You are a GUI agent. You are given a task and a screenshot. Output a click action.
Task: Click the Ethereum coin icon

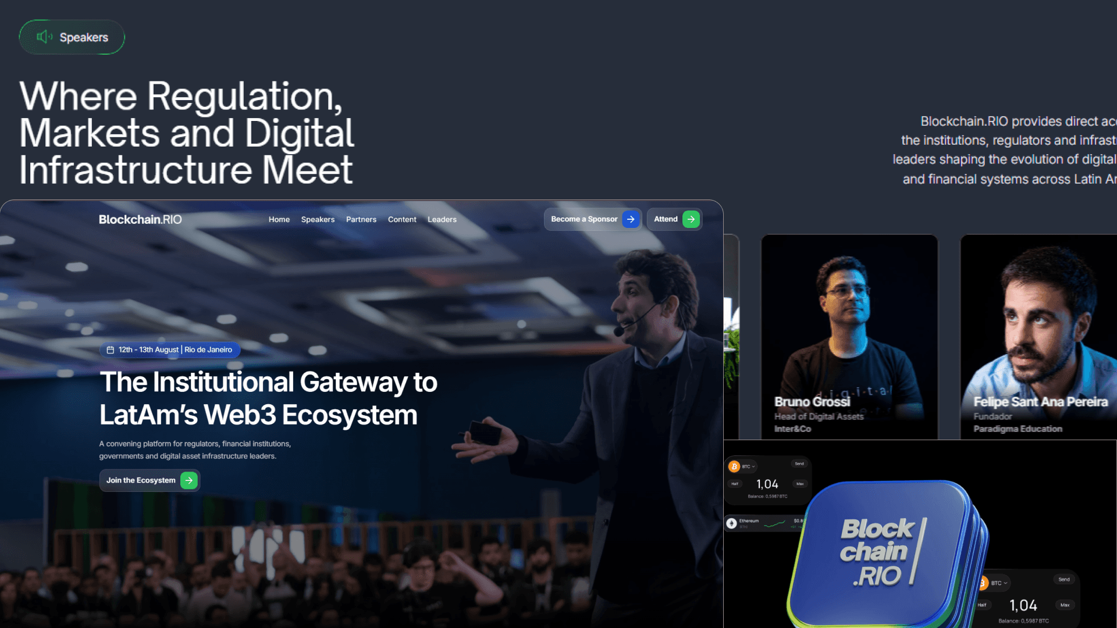(731, 523)
